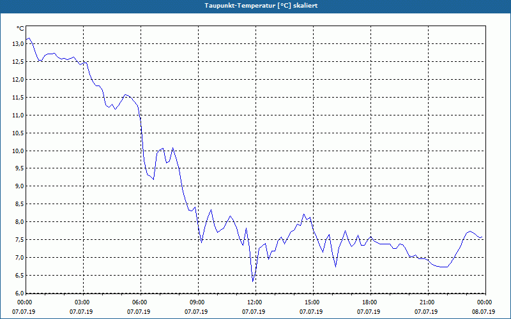The width and height of the screenshot is (511, 319).
Task: Click the 12,0 y-axis value
Action: tap(18, 80)
